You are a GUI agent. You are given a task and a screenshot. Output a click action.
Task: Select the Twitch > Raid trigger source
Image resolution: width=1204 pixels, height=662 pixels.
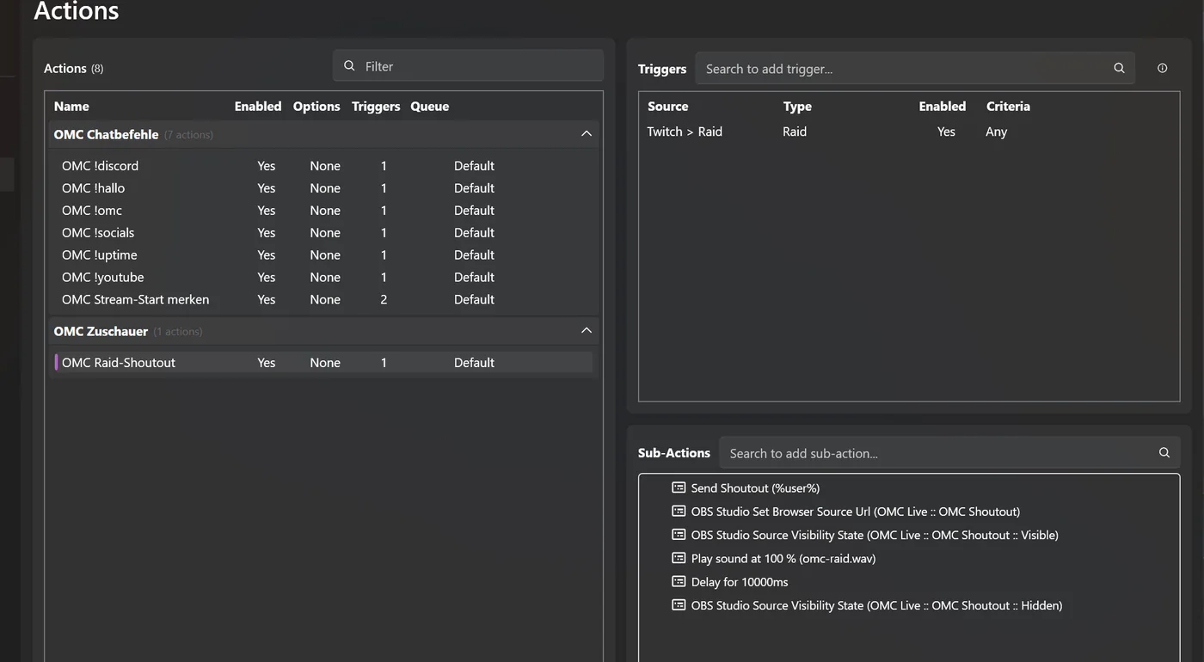[x=685, y=132]
